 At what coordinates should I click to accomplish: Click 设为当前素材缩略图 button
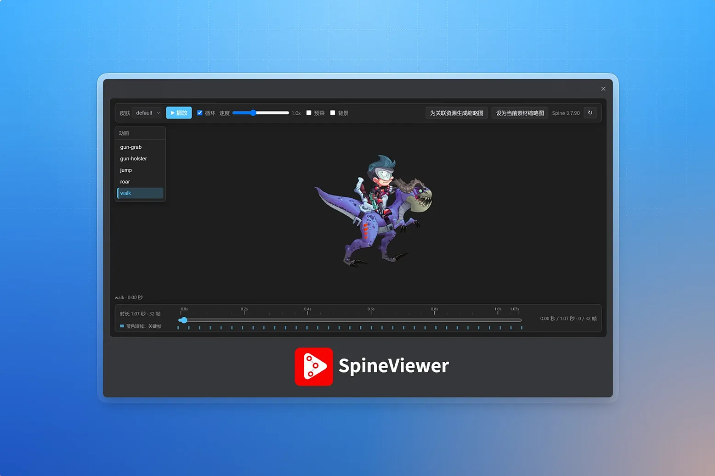coord(520,113)
